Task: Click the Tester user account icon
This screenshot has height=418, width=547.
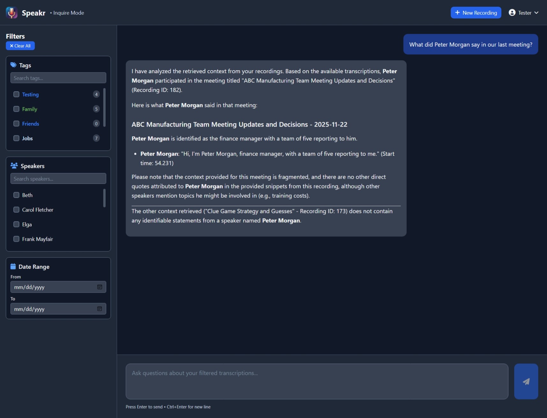Action: tap(512, 12)
